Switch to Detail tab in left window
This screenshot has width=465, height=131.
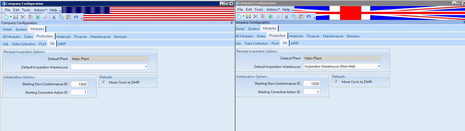(7, 29)
